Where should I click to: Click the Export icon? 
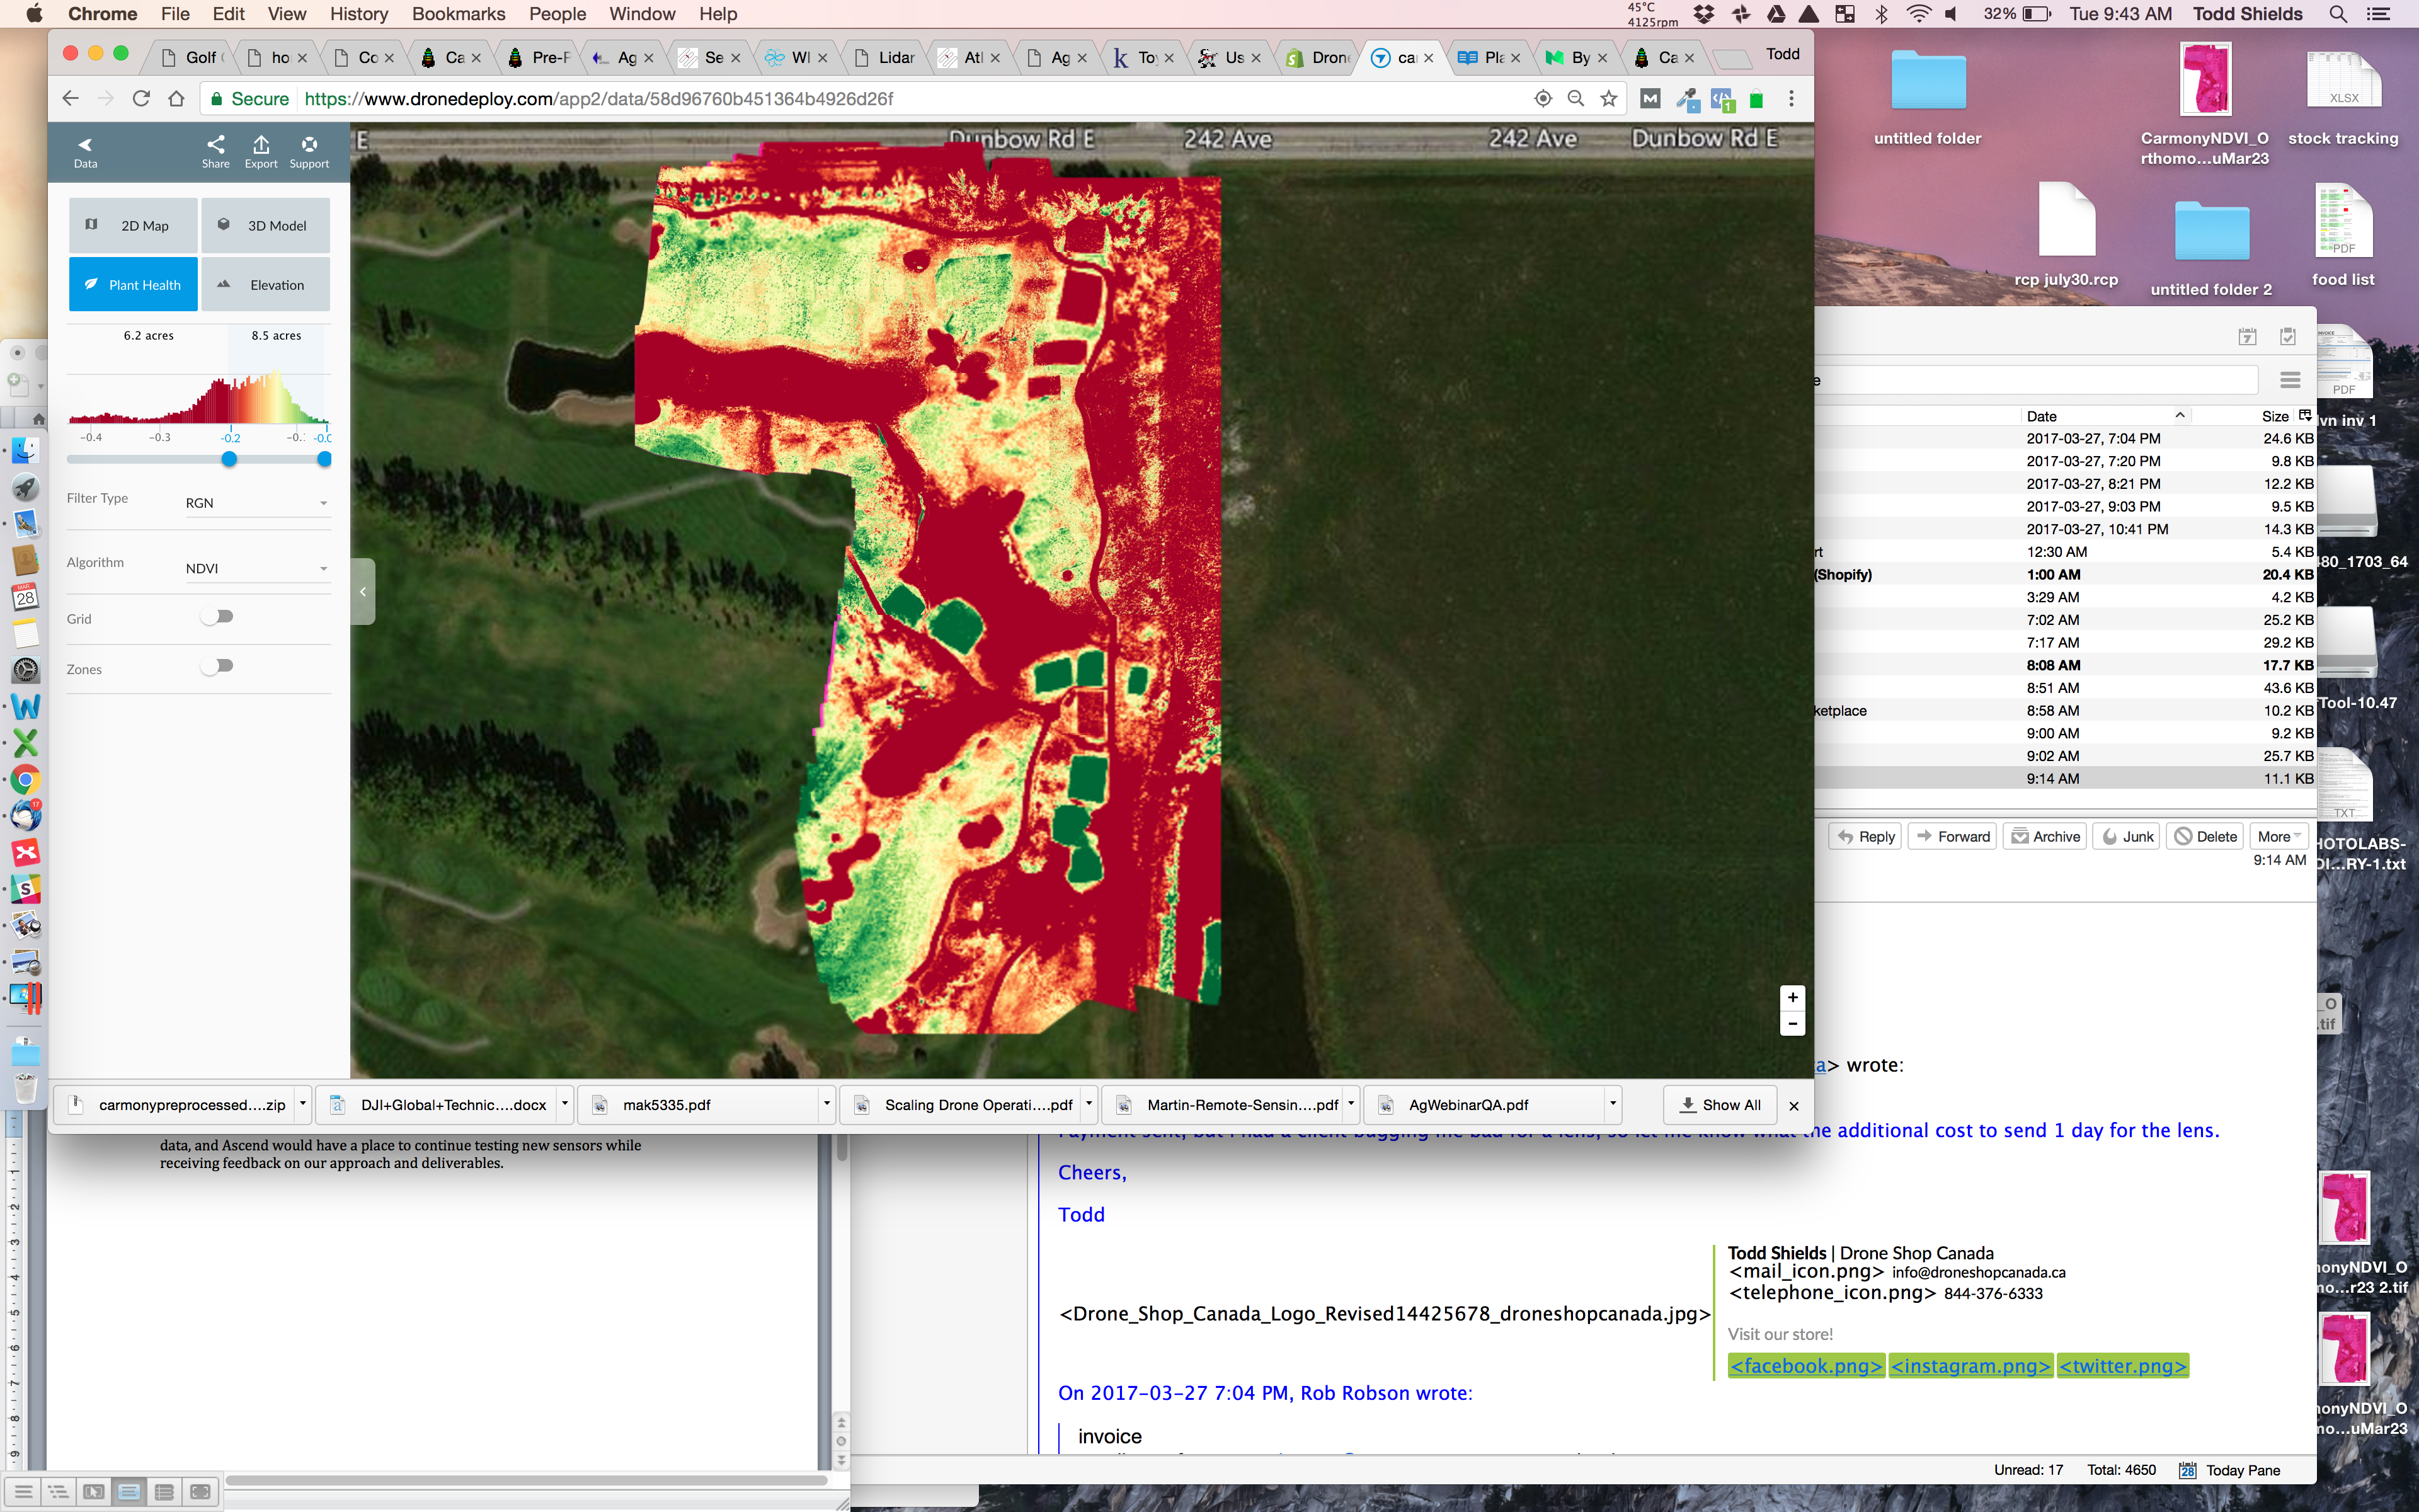(261, 145)
